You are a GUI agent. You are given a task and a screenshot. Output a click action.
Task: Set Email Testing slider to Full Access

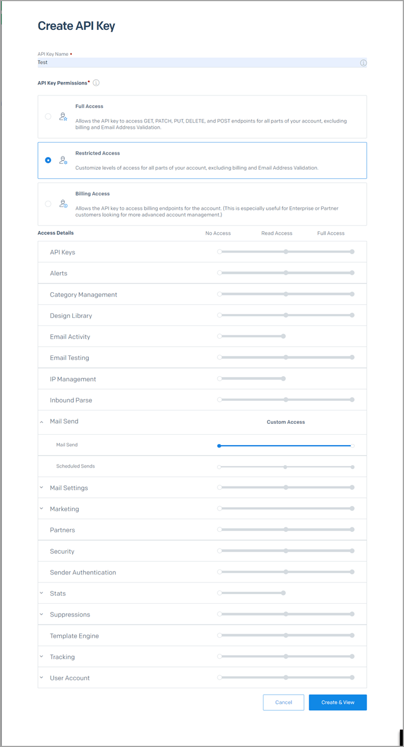(352, 357)
